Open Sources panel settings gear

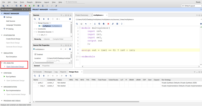[x=70, y=19]
